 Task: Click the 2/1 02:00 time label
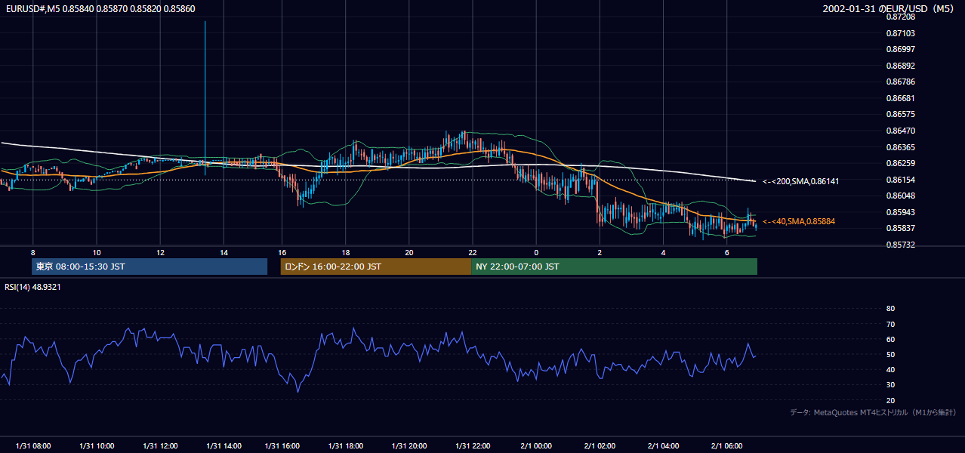click(x=600, y=446)
